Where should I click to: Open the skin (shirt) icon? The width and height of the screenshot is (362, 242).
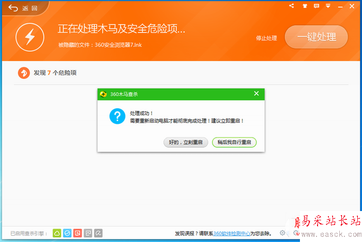pos(305,6)
